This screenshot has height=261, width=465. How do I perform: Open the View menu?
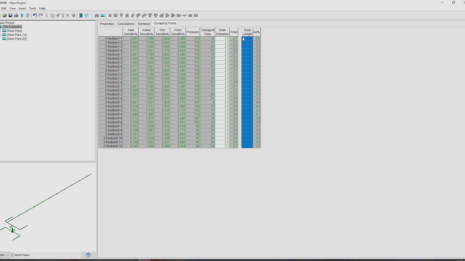pyautogui.click(x=12, y=8)
